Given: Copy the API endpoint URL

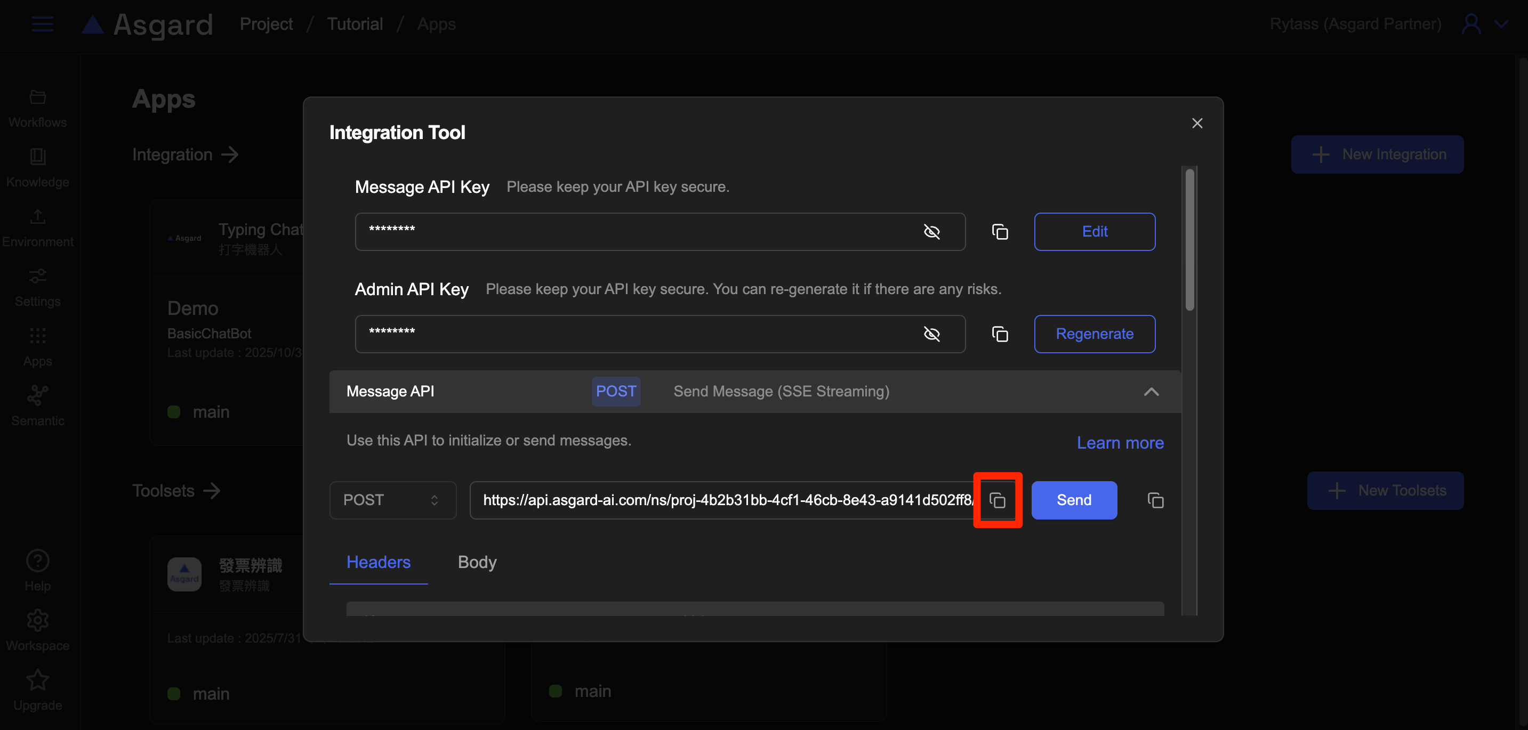Looking at the screenshot, I should pos(997,500).
